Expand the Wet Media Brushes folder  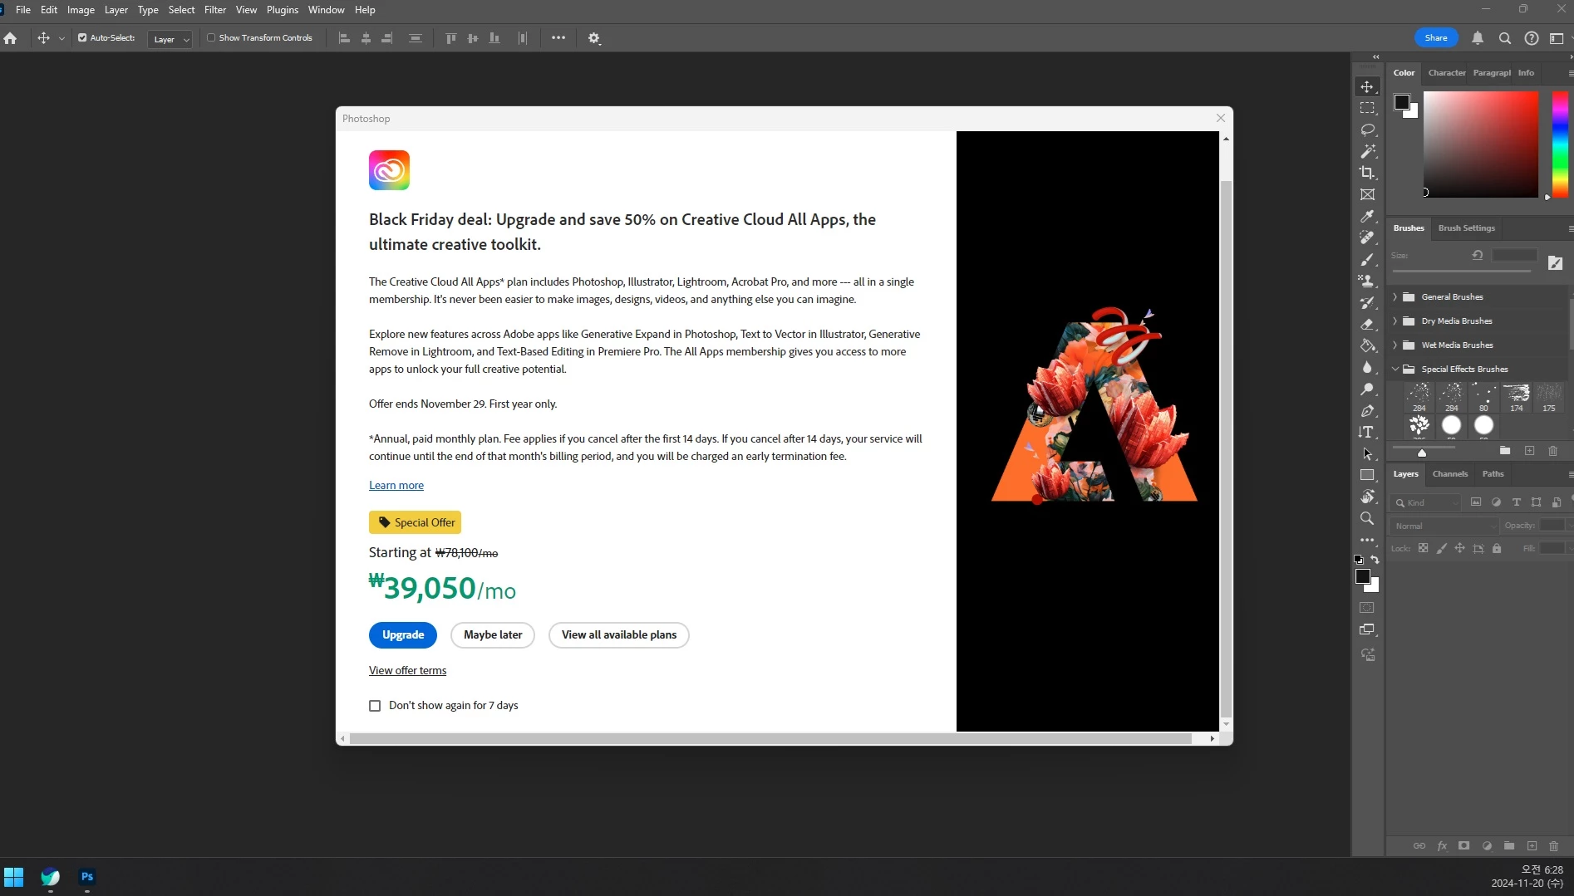pos(1394,345)
